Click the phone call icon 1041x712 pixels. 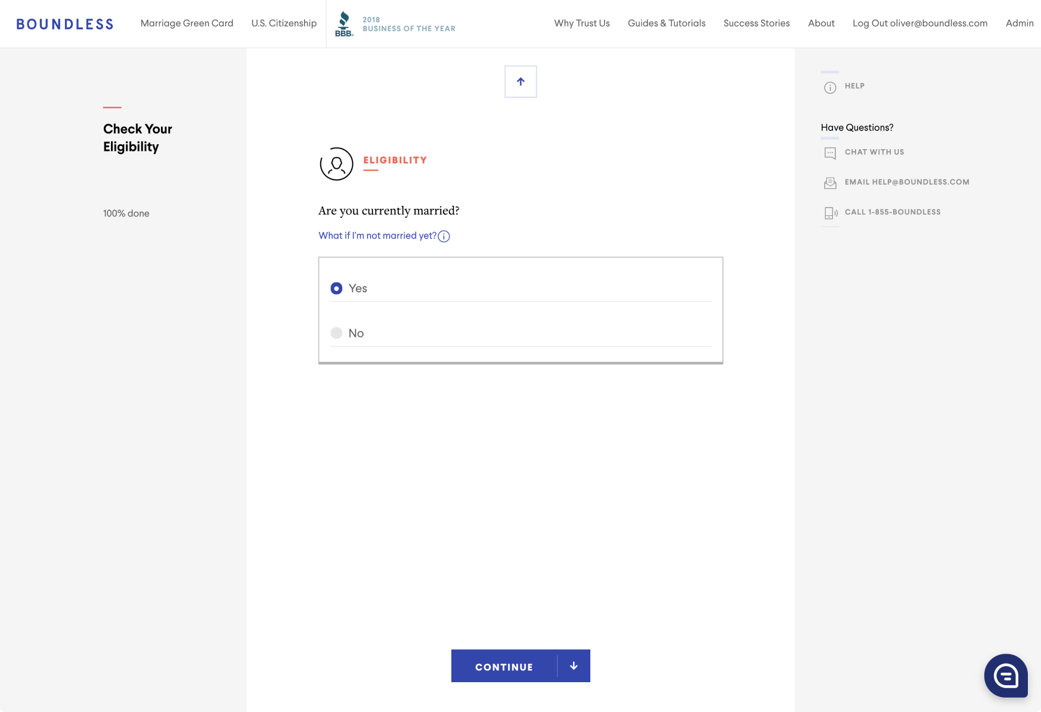tap(831, 213)
